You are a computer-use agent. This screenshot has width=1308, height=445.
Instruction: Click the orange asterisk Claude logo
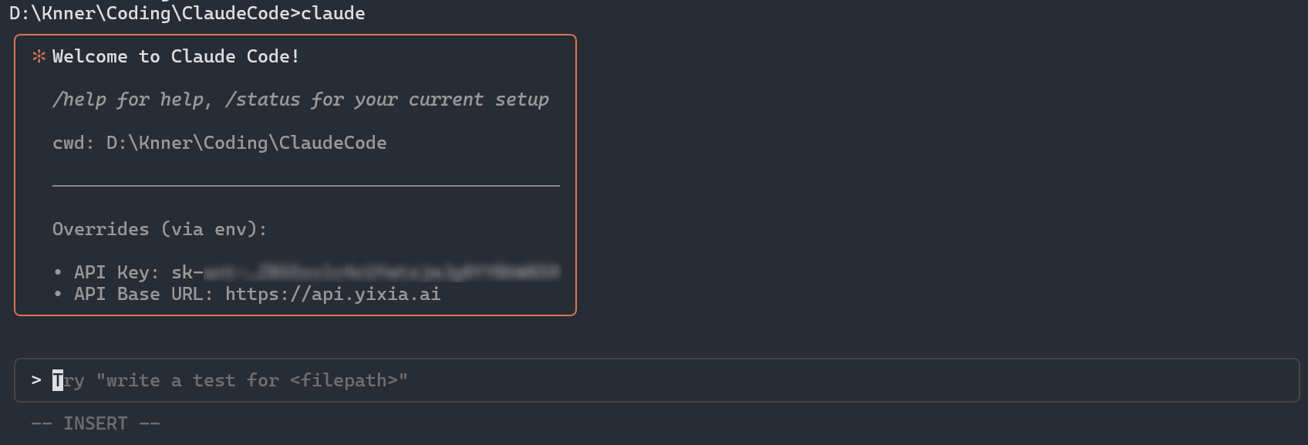(x=39, y=57)
